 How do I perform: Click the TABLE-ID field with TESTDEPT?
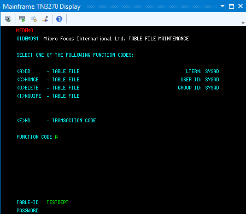pyautogui.click(x=57, y=203)
